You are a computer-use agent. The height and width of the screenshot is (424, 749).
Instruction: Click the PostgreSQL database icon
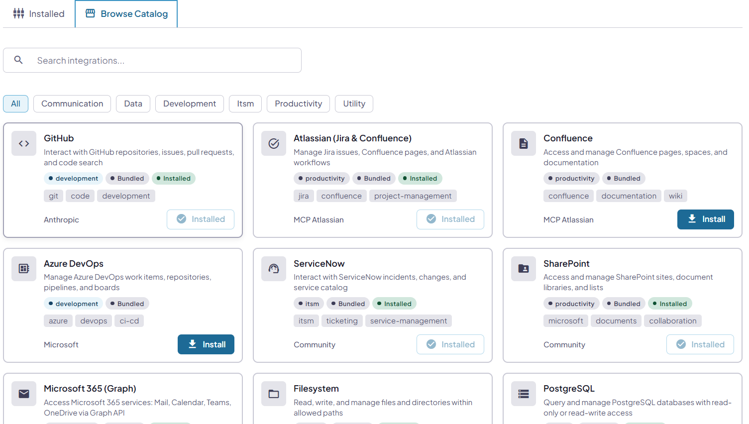523,394
